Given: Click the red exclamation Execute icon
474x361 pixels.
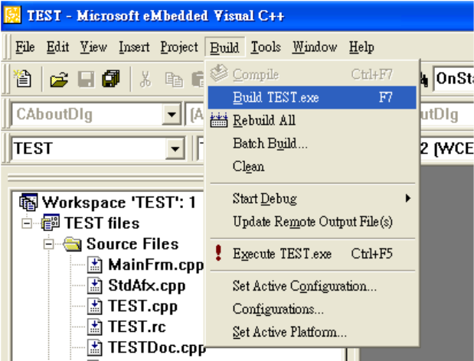Looking at the screenshot, I should coord(218,253).
